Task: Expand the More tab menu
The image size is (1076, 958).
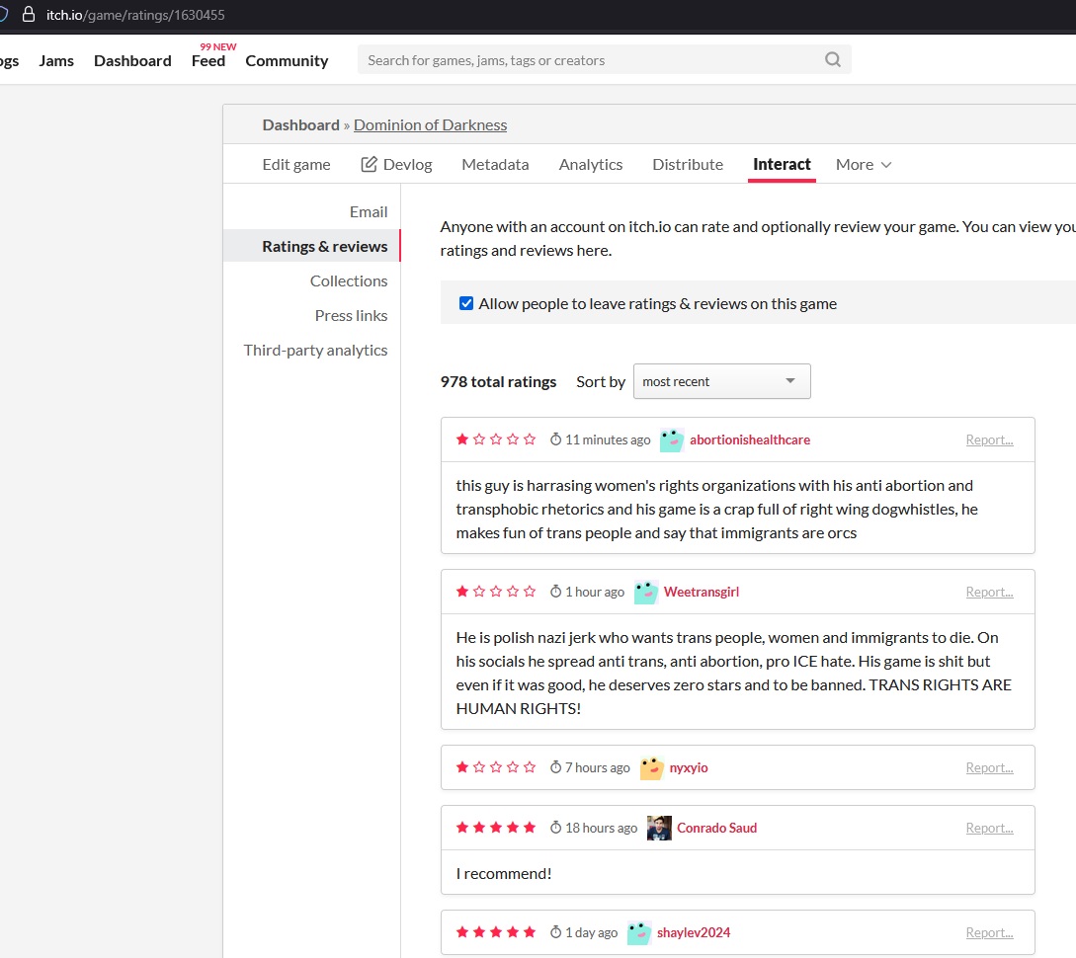Action: 864,165
